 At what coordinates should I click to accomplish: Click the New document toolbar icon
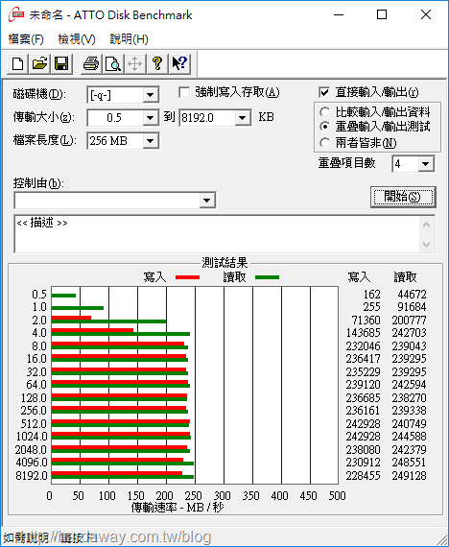(x=17, y=64)
